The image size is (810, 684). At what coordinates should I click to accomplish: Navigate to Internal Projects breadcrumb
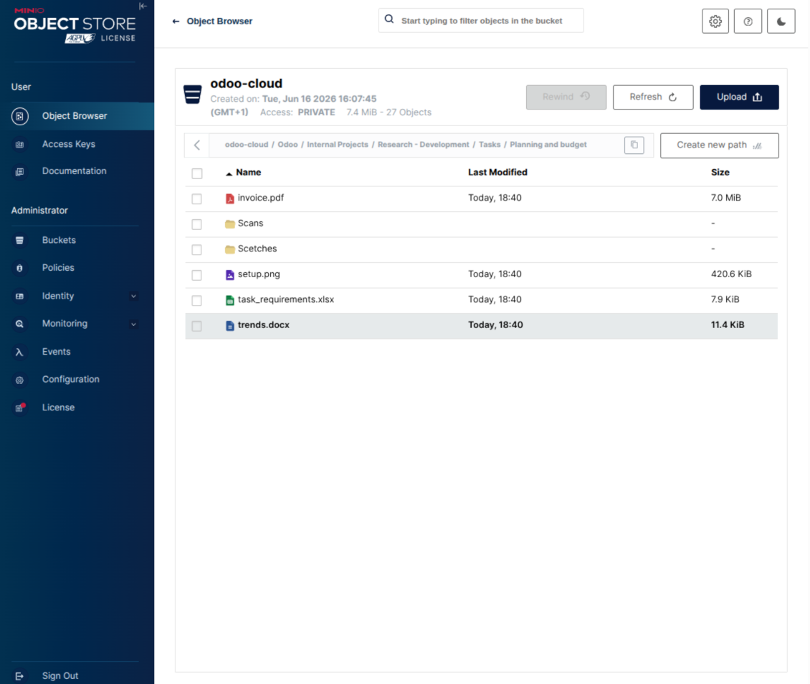click(x=338, y=145)
